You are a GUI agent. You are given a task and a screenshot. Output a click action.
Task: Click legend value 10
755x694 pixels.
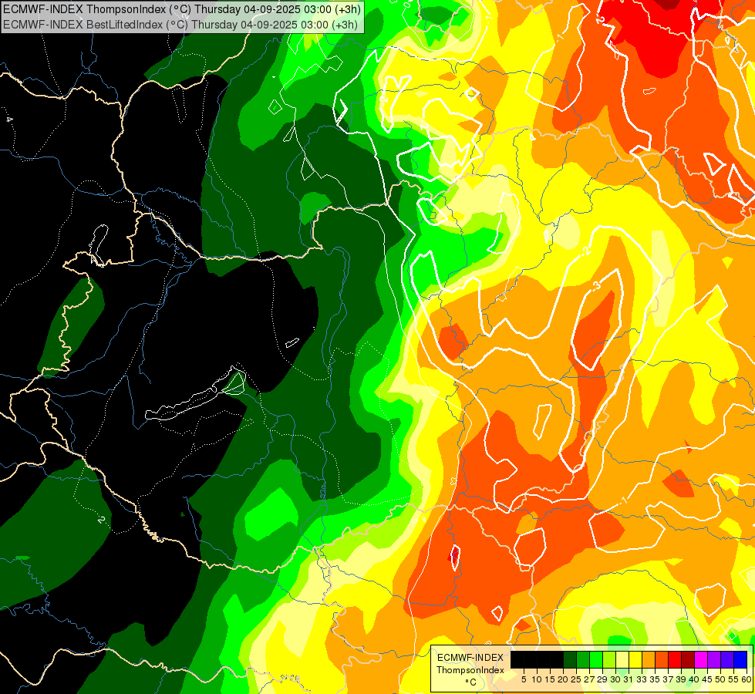point(537,679)
